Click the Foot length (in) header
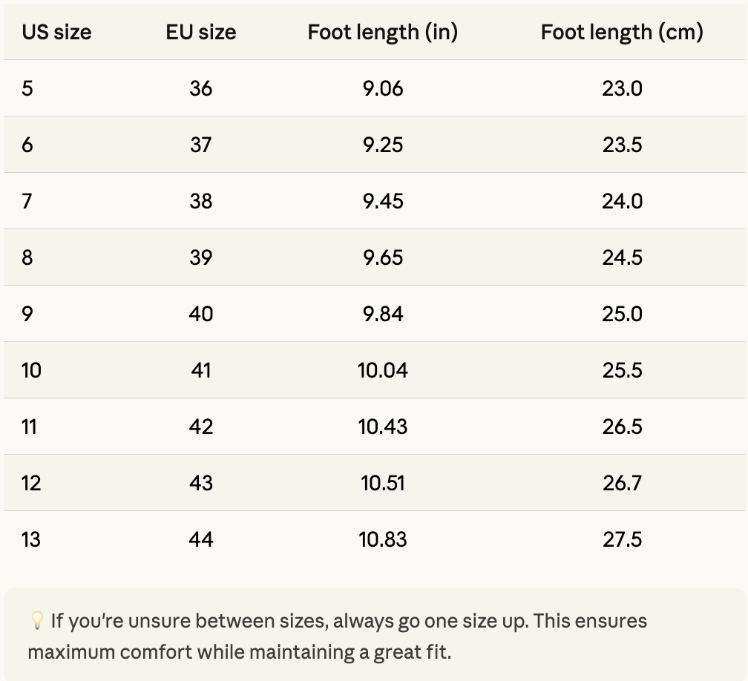 pyautogui.click(x=383, y=33)
